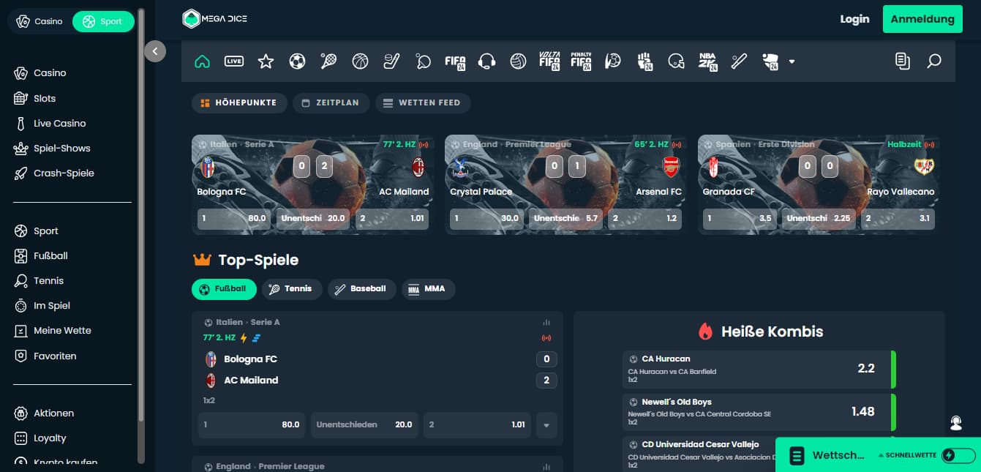Bet on Bologna FC at 80.0 in card
Screen dimensions: 981x472
coord(233,218)
